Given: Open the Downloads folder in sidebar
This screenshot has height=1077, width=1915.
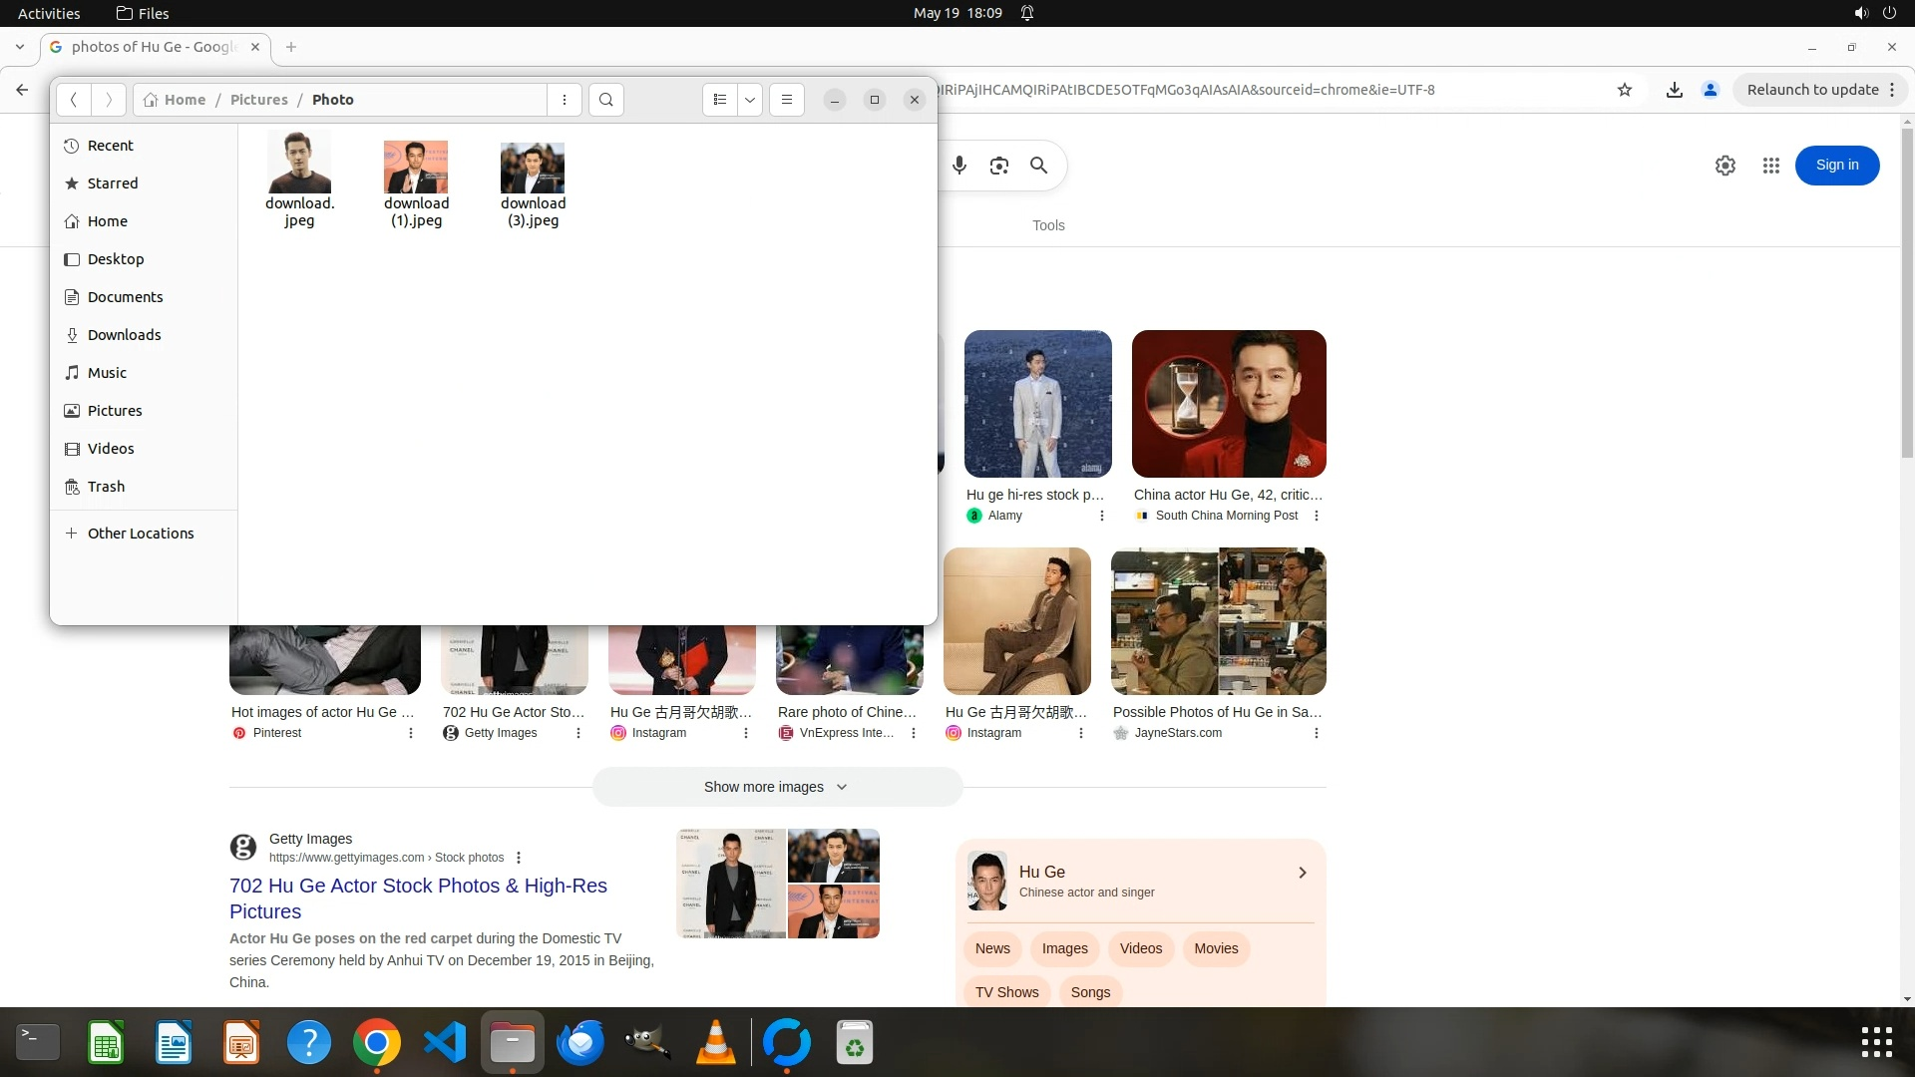Looking at the screenshot, I should pos(124,335).
